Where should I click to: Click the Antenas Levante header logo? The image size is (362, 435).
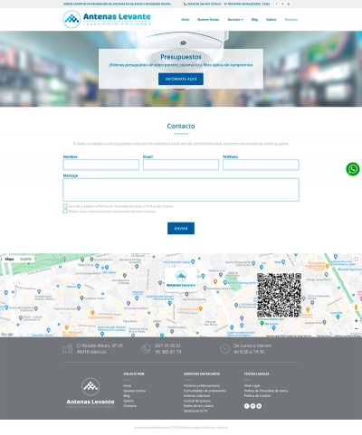107,19
